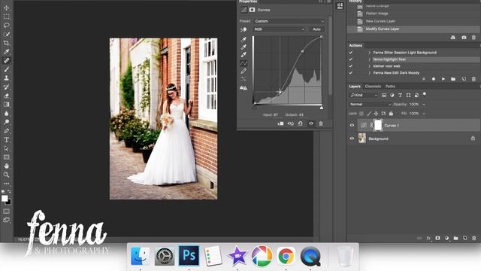This screenshot has height=271, width=481.
Task: Toggle lock position for the layer
Action: (x=376, y=114)
